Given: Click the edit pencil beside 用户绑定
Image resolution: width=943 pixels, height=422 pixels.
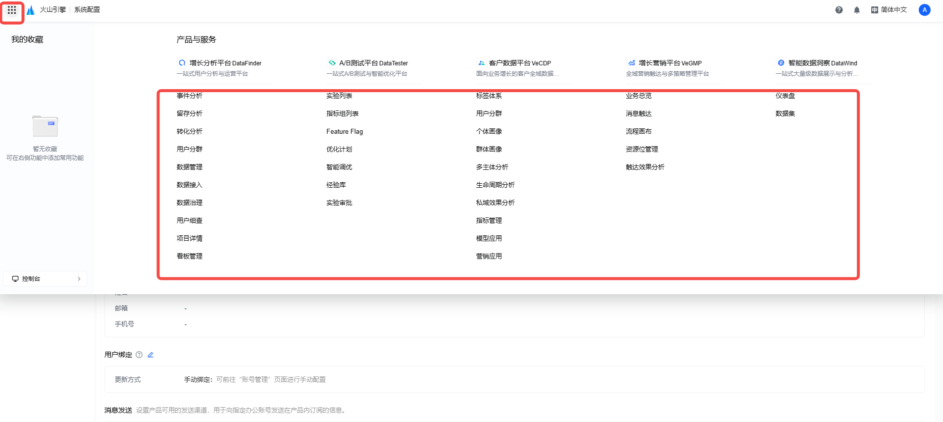Looking at the screenshot, I should pos(150,355).
